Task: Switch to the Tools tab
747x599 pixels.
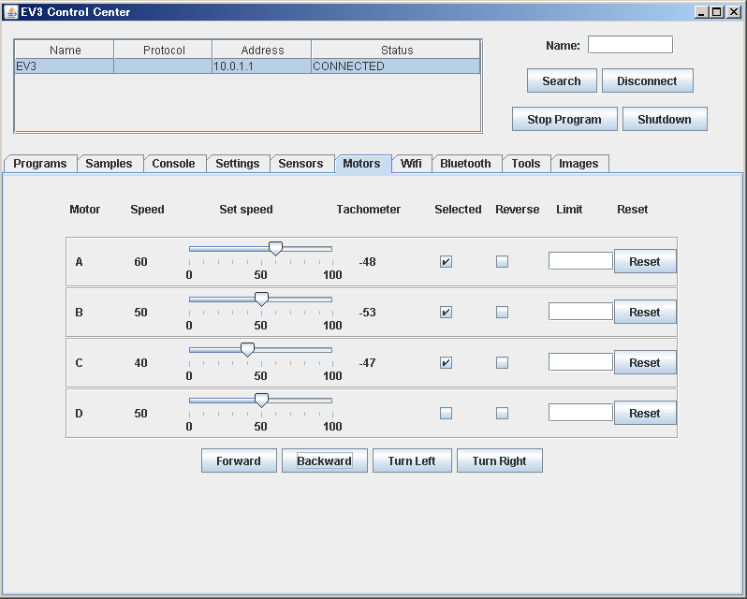Action: coord(526,163)
